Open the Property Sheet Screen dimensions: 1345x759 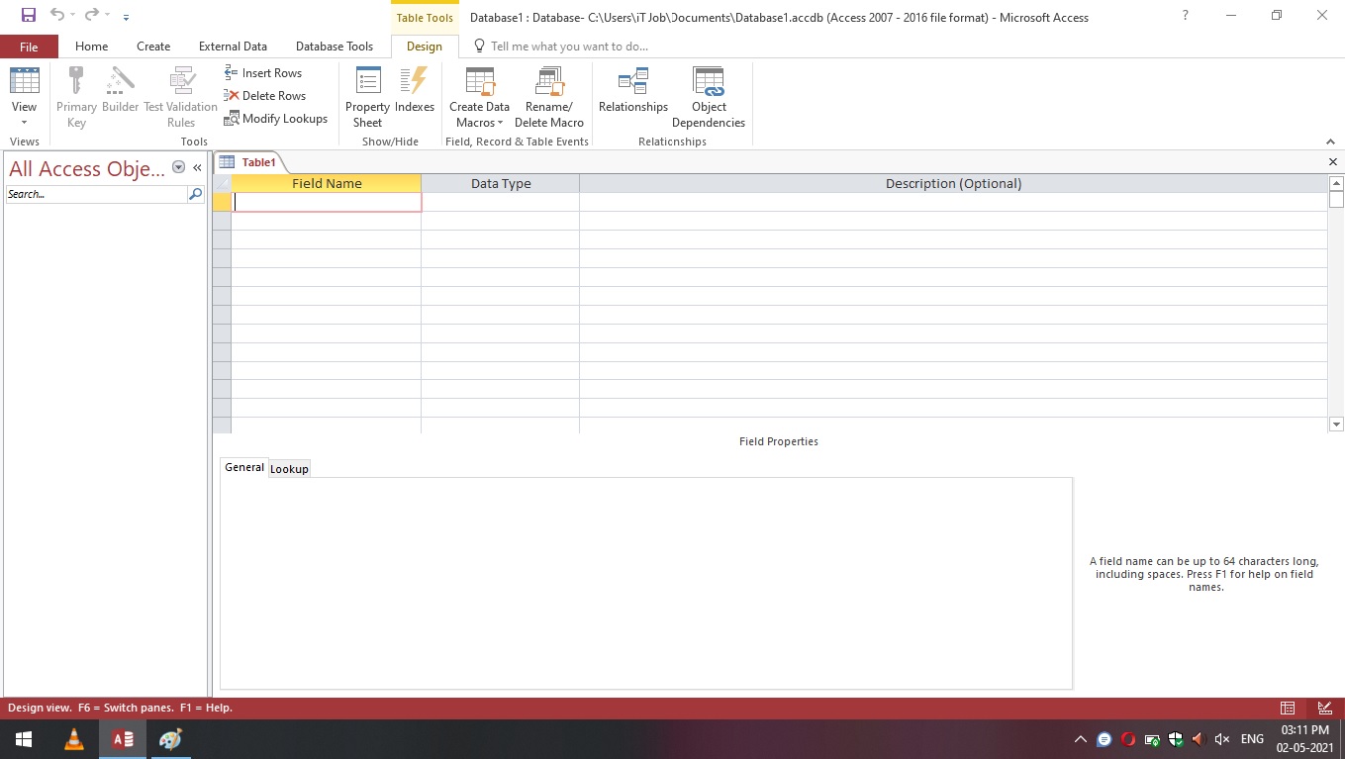click(367, 94)
